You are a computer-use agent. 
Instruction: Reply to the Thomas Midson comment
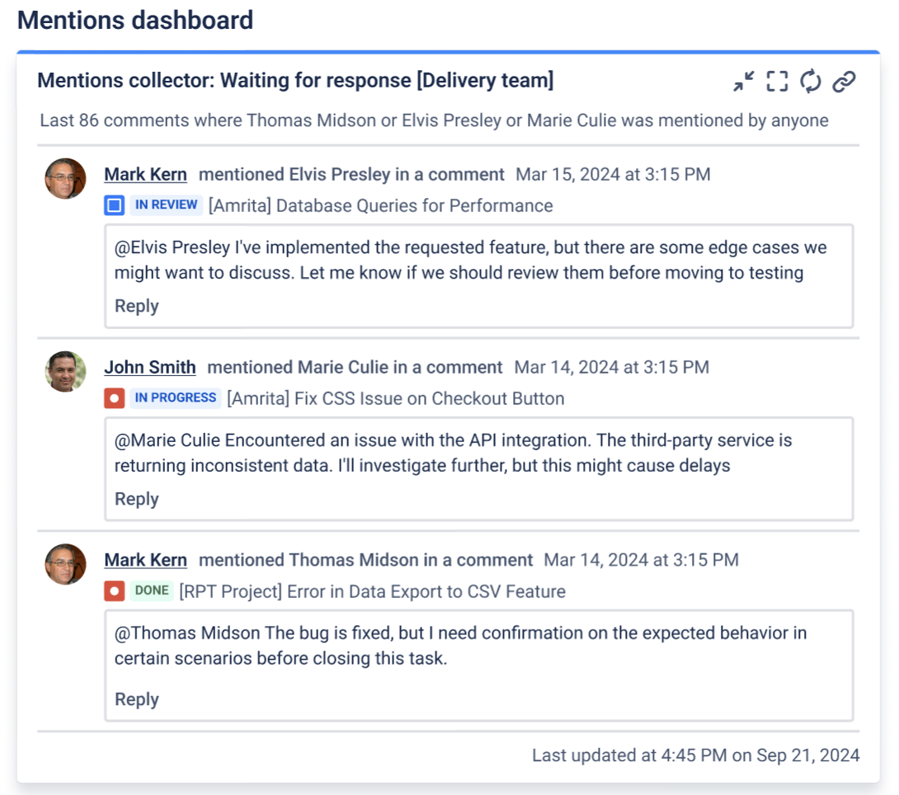pyautogui.click(x=136, y=699)
